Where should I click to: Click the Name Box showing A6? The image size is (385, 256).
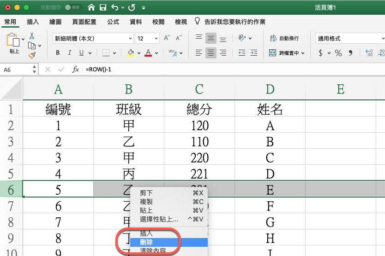[17, 70]
